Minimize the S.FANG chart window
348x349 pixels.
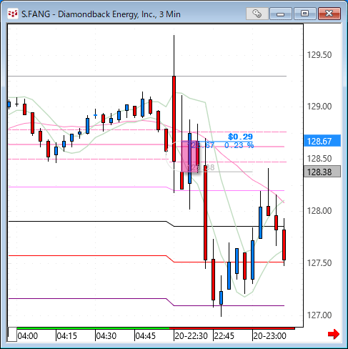(281, 14)
